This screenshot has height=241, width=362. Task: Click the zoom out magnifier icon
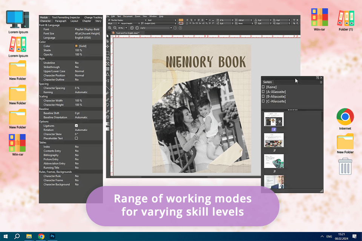pyautogui.click(x=115, y=28)
